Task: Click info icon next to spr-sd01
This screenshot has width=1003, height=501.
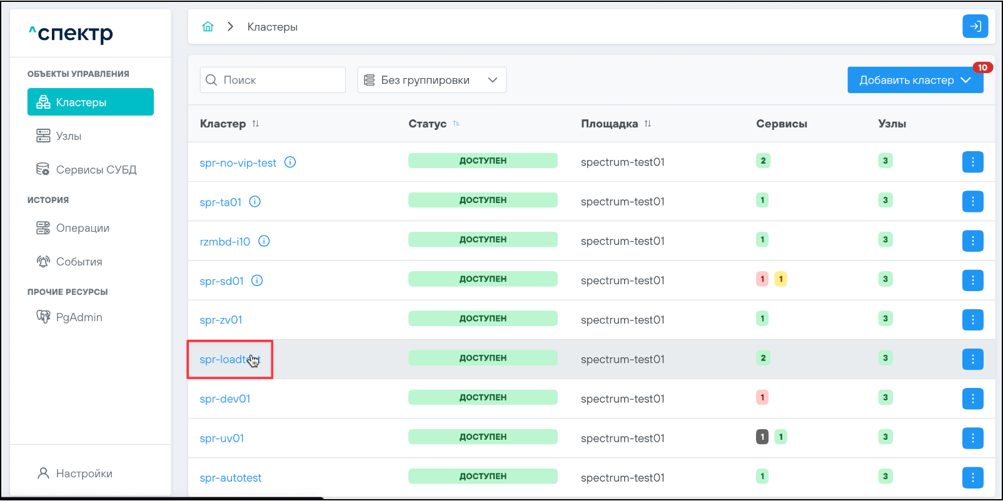Action: 257,280
